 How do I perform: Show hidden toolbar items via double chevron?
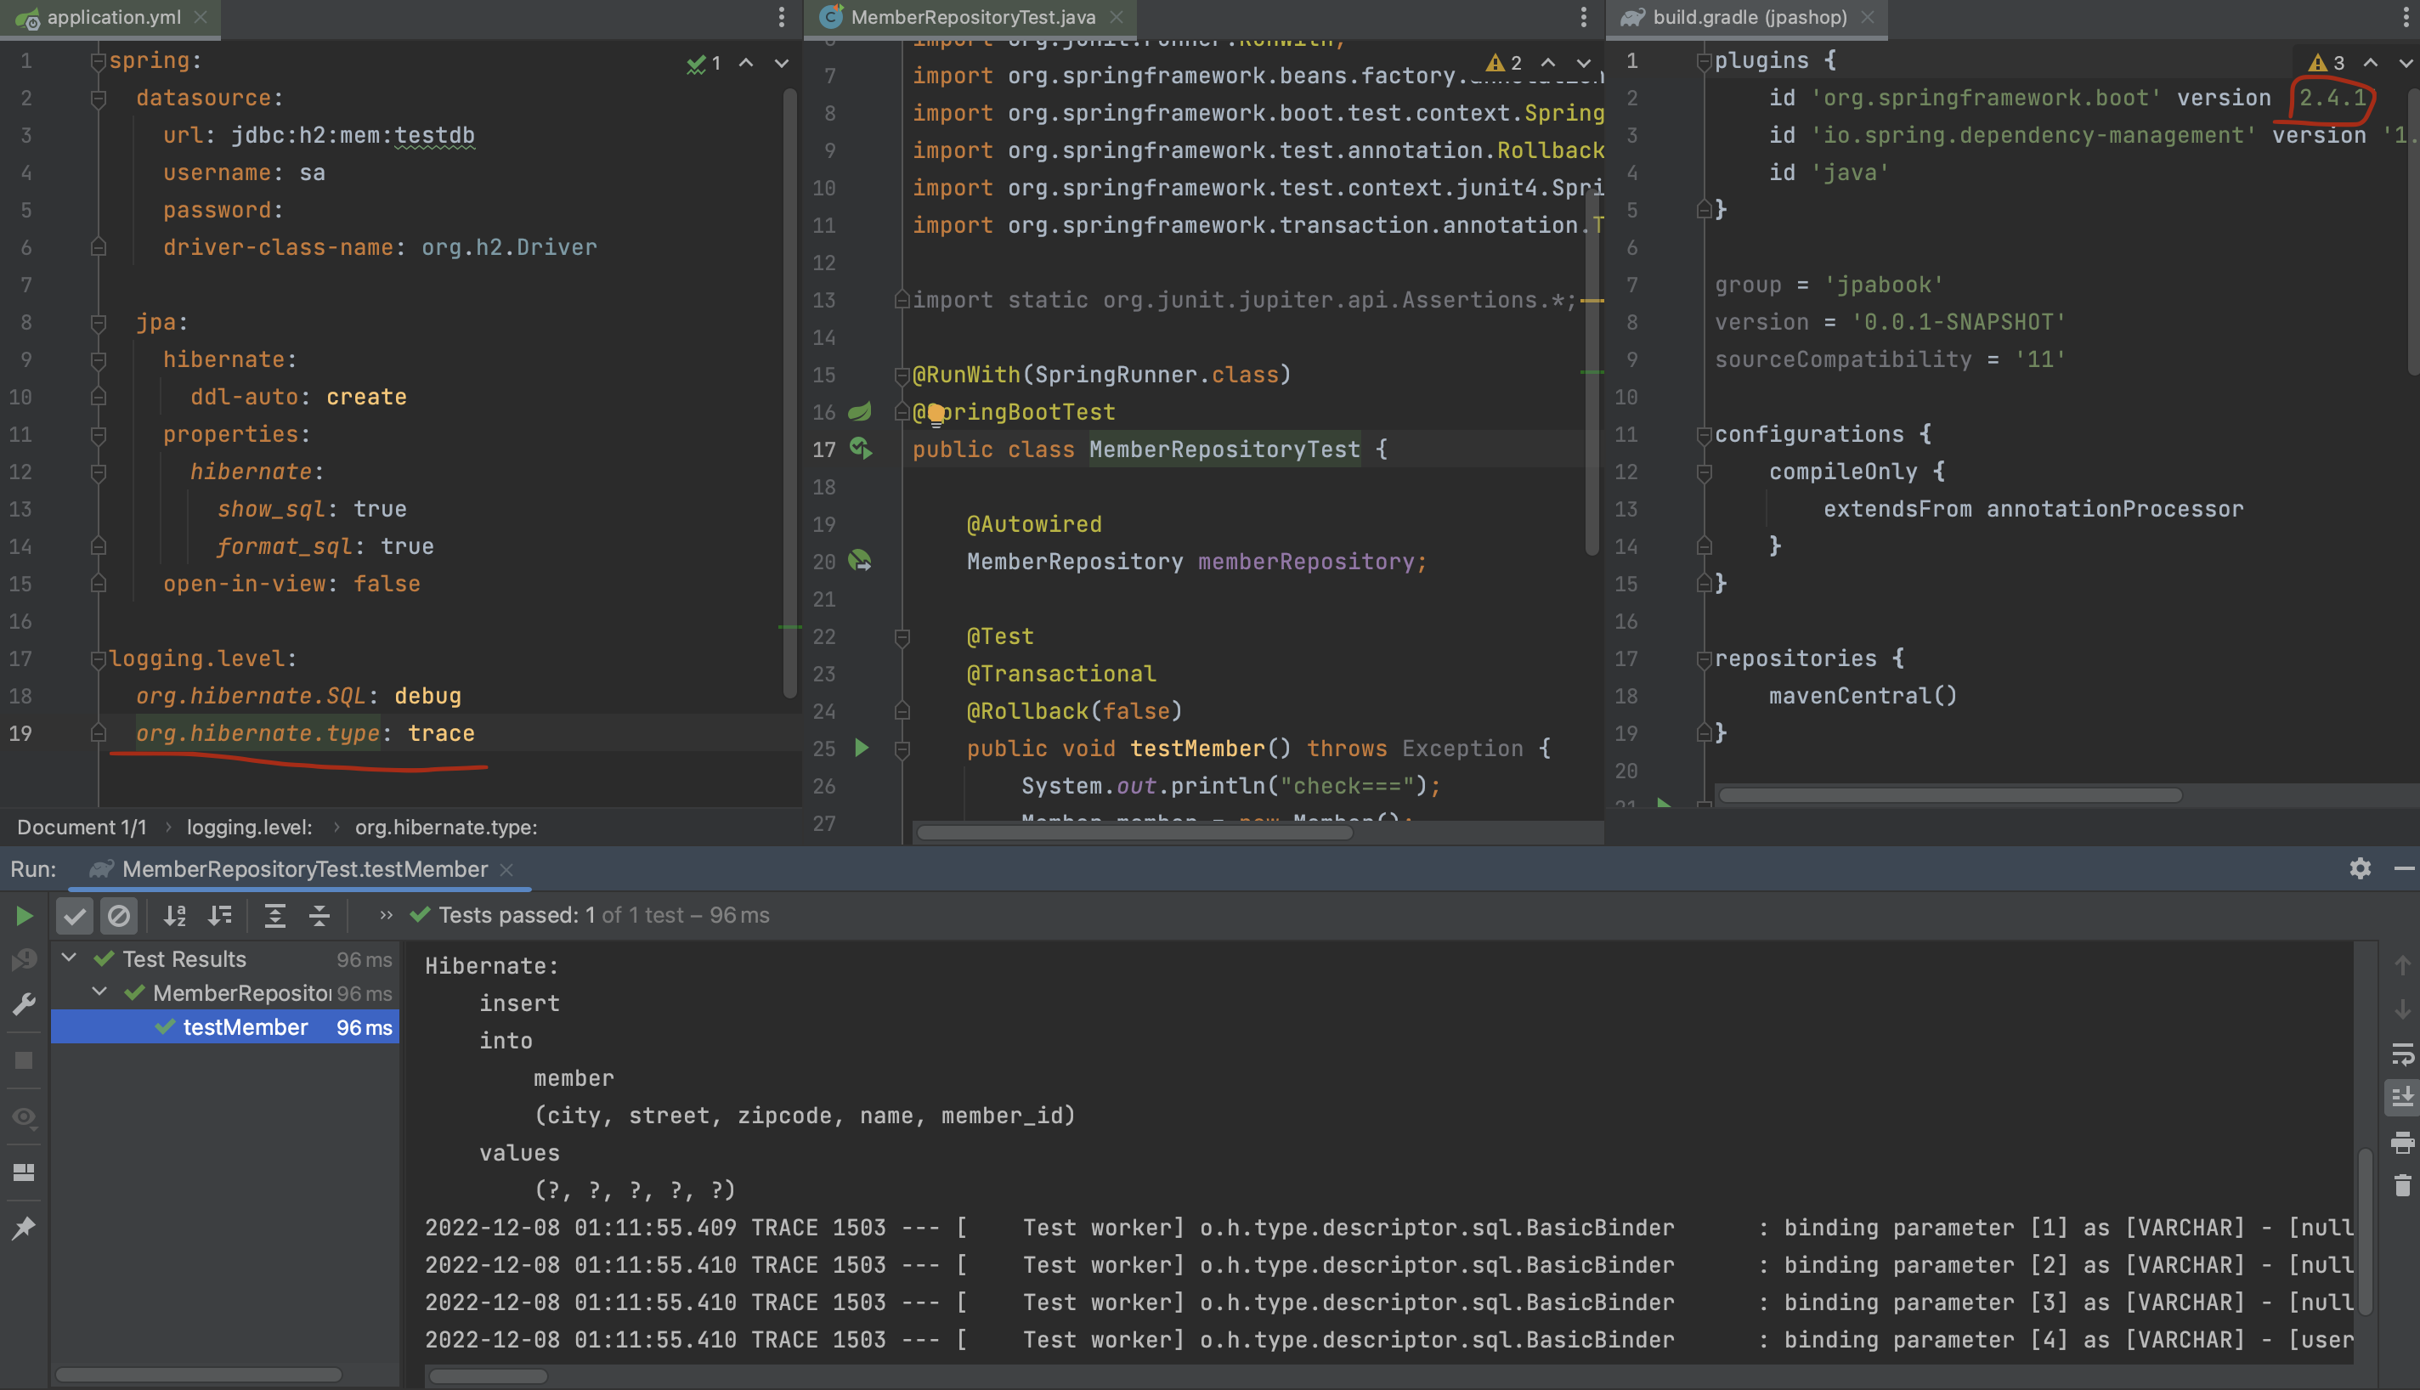pyautogui.click(x=386, y=914)
